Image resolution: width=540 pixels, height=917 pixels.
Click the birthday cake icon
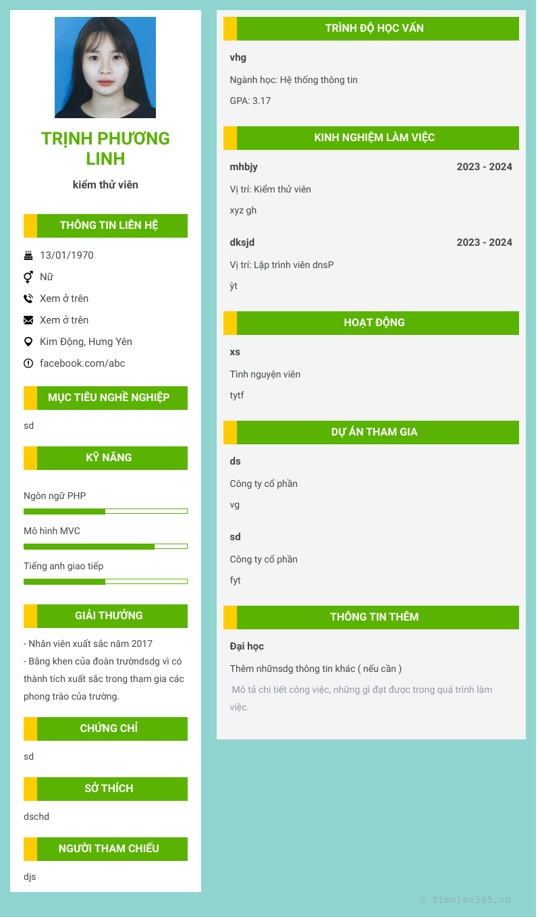(28, 255)
